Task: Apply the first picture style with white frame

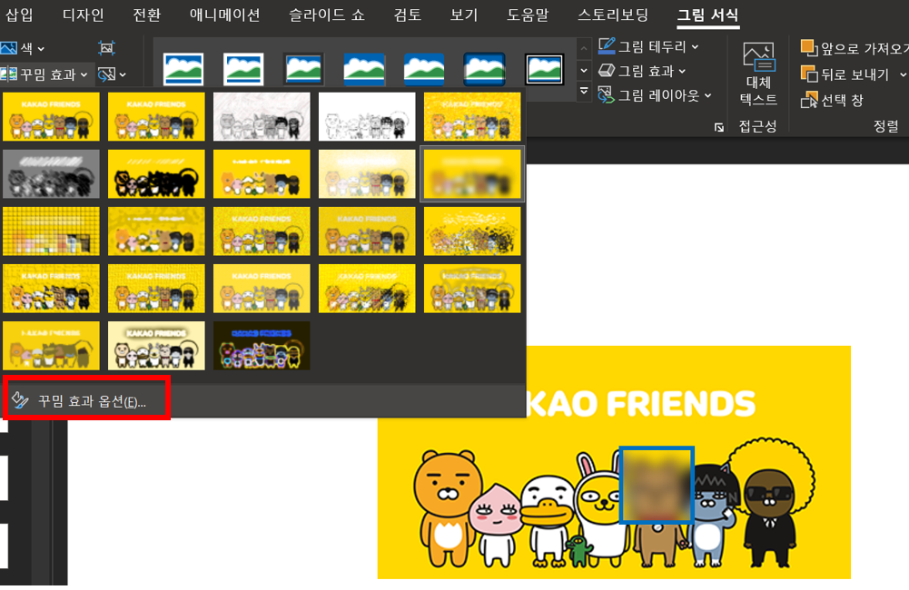Action: tap(183, 69)
